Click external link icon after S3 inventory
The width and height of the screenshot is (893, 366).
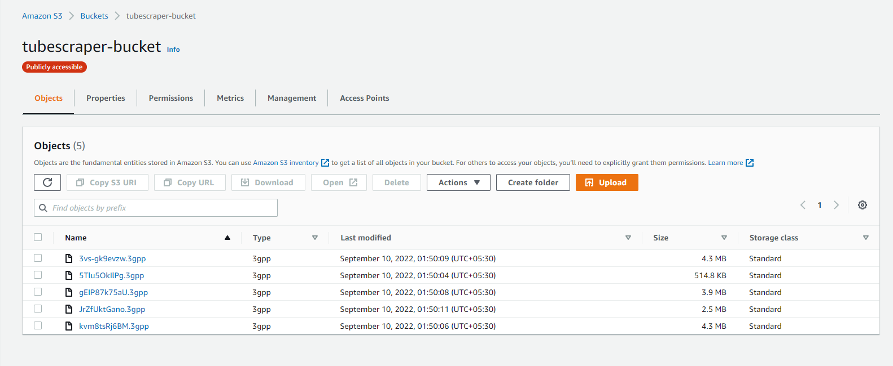[325, 163]
